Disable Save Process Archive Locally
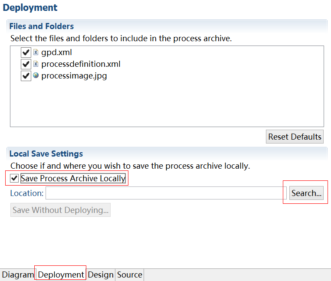The image size is (331, 281). pos(14,178)
